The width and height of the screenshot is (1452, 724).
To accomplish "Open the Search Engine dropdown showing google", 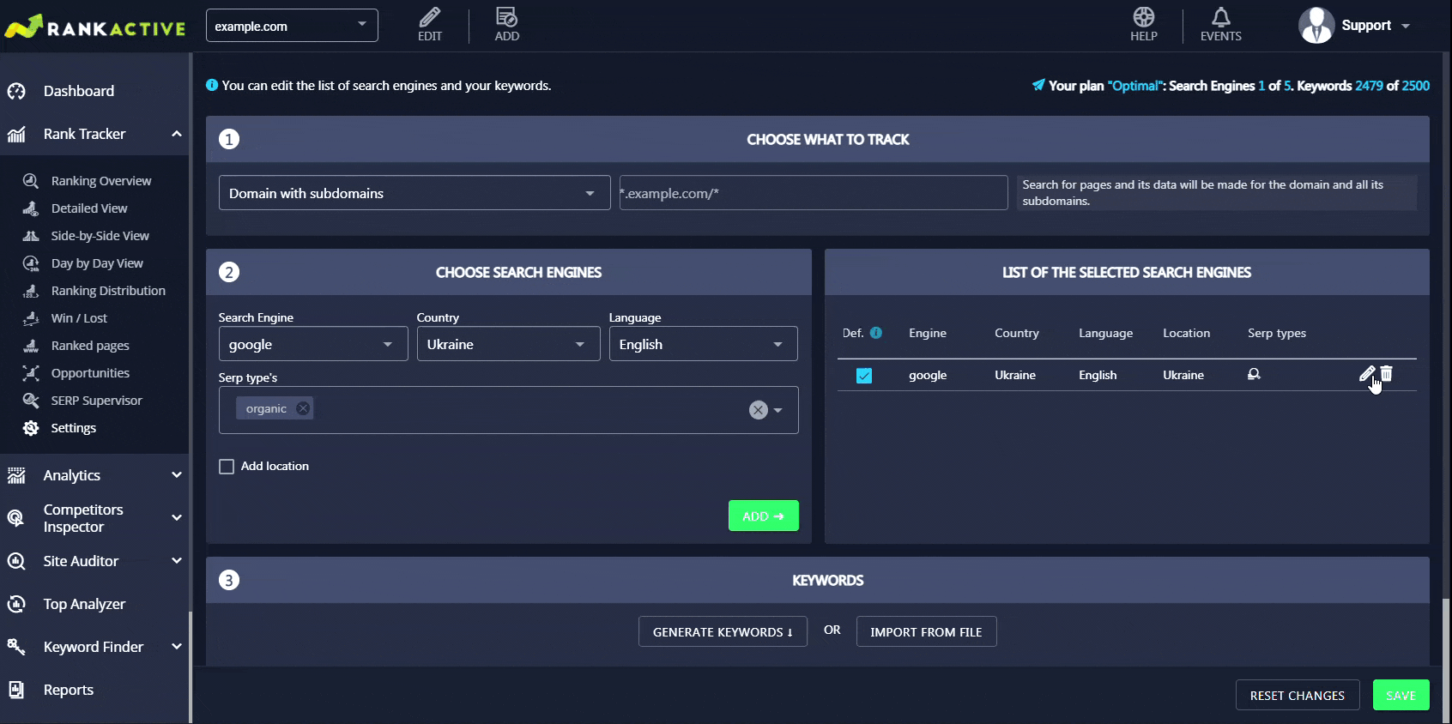I will 313,344.
